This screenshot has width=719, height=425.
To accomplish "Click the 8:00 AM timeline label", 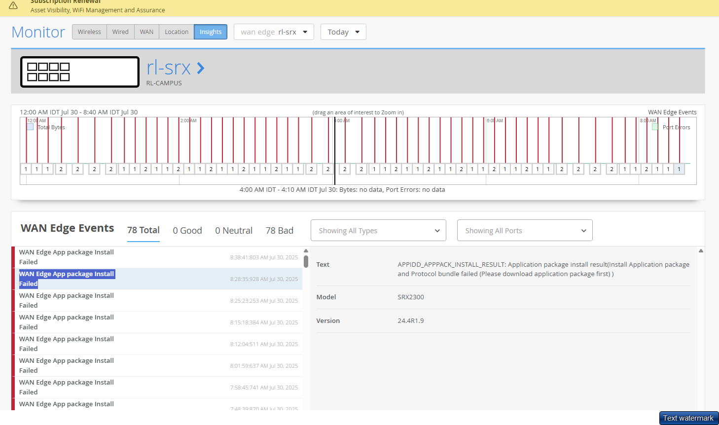I will point(648,121).
